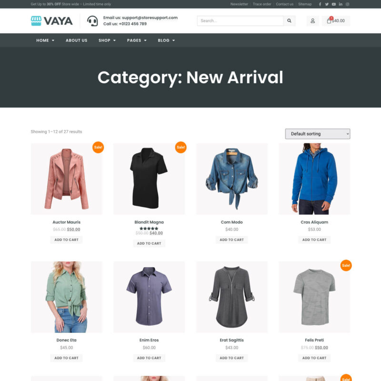Expand the Pages menu dropdown
381x381 pixels.
pyautogui.click(x=137, y=40)
